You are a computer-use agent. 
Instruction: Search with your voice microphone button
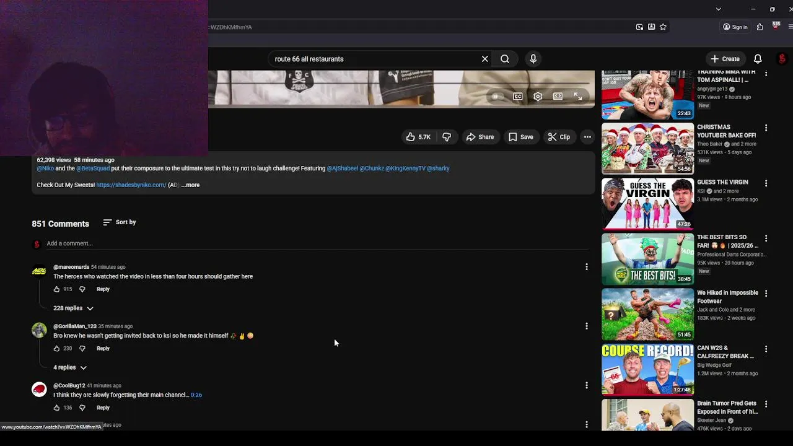tap(533, 59)
